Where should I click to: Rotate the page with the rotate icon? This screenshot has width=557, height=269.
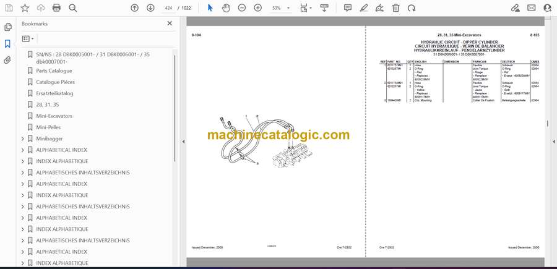pos(412,8)
